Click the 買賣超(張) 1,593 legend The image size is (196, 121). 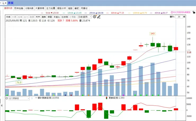[115, 98]
